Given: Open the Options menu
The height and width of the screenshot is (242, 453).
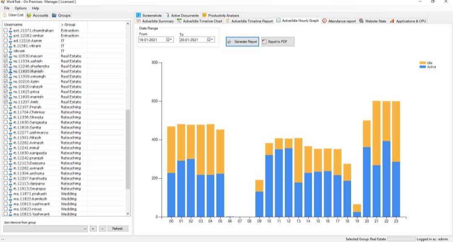Looking at the screenshot, I should click(21, 8).
